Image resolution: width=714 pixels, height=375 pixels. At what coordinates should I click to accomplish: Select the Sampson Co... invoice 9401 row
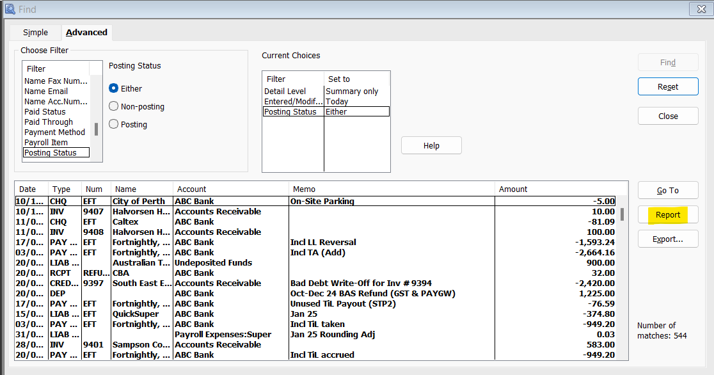click(x=315, y=345)
